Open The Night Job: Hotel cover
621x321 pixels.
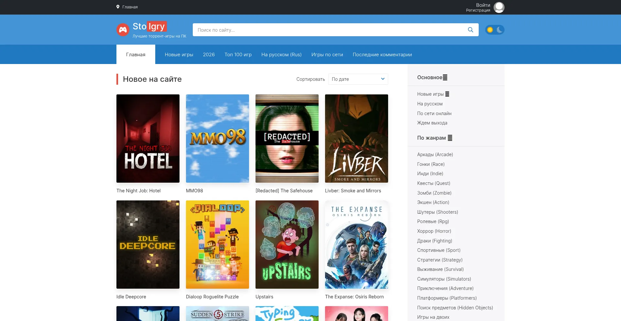[148, 138]
